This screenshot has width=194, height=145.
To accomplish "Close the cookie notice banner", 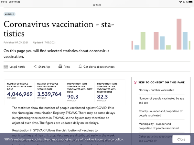I will coord(181,139).
